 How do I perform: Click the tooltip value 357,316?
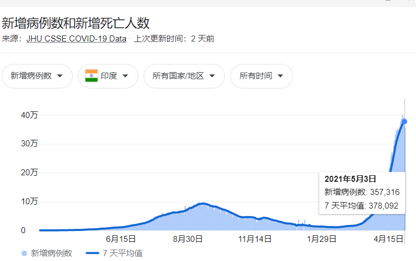[385, 192]
